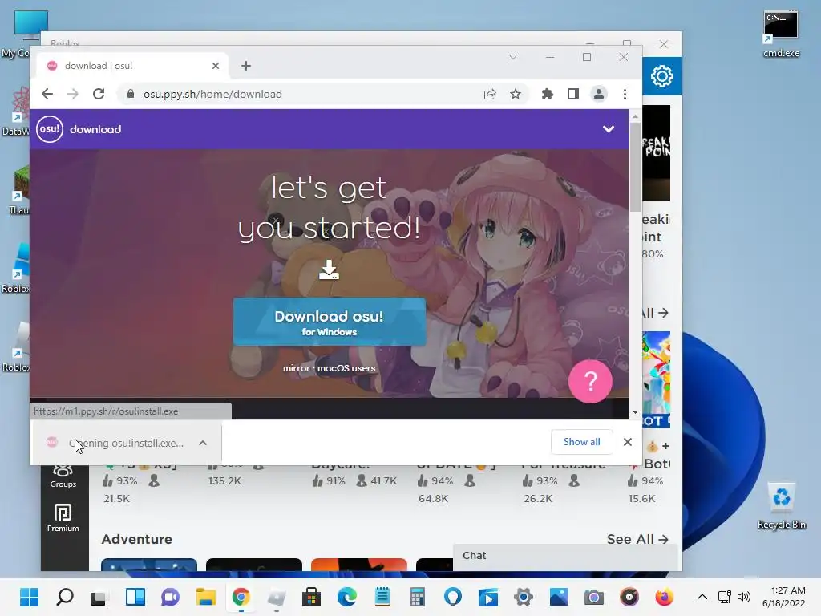Open Widgets from taskbar
This screenshot has width=821, height=616.
point(135,597)
